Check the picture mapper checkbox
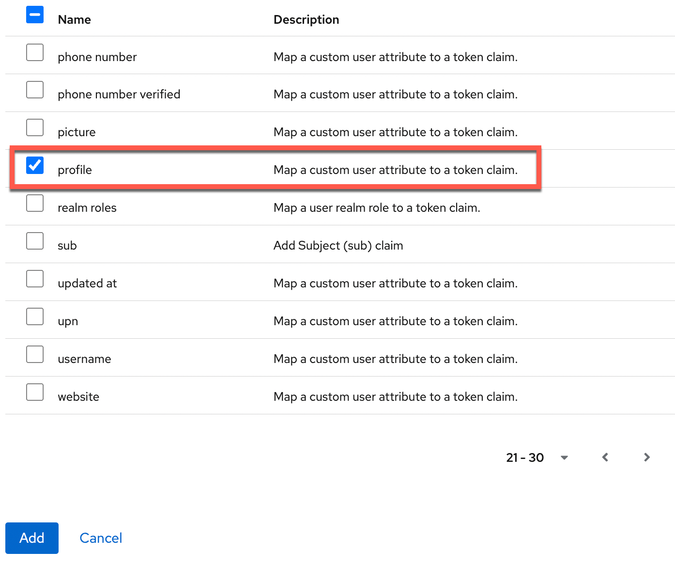This screenshot has width=675, height=567. (x=34, y=127)
